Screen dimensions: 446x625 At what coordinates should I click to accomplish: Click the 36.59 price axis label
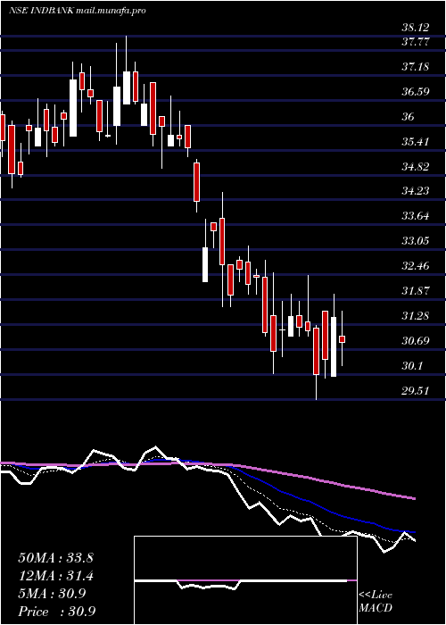point(416,92)
